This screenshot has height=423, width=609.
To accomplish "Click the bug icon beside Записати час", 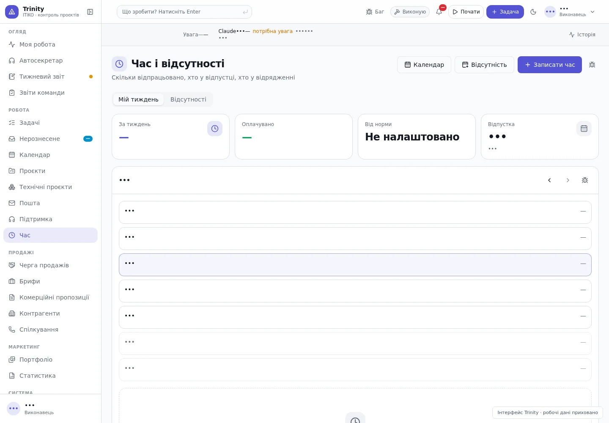I will point(592,65).
